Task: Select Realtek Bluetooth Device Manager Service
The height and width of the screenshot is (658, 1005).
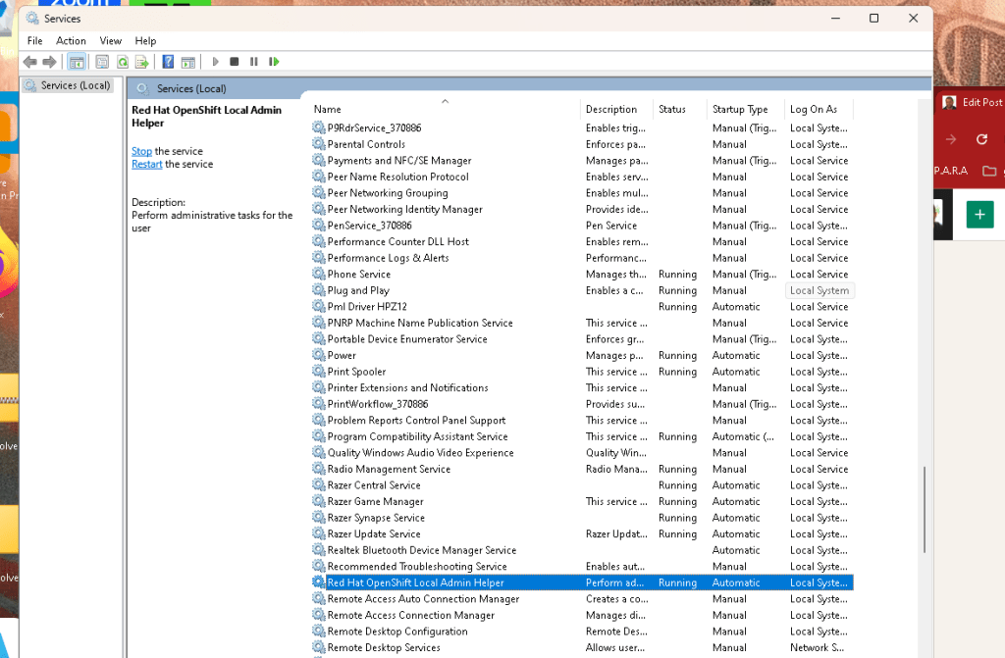Action: point(582,550)
